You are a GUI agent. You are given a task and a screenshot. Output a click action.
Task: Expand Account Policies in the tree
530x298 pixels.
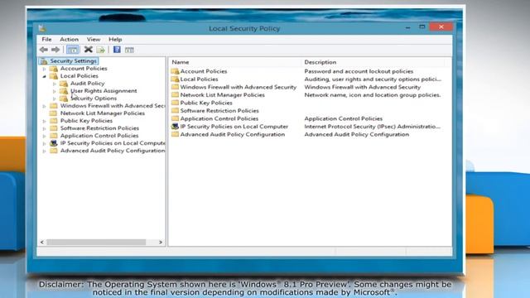click(x=44, y=69)
